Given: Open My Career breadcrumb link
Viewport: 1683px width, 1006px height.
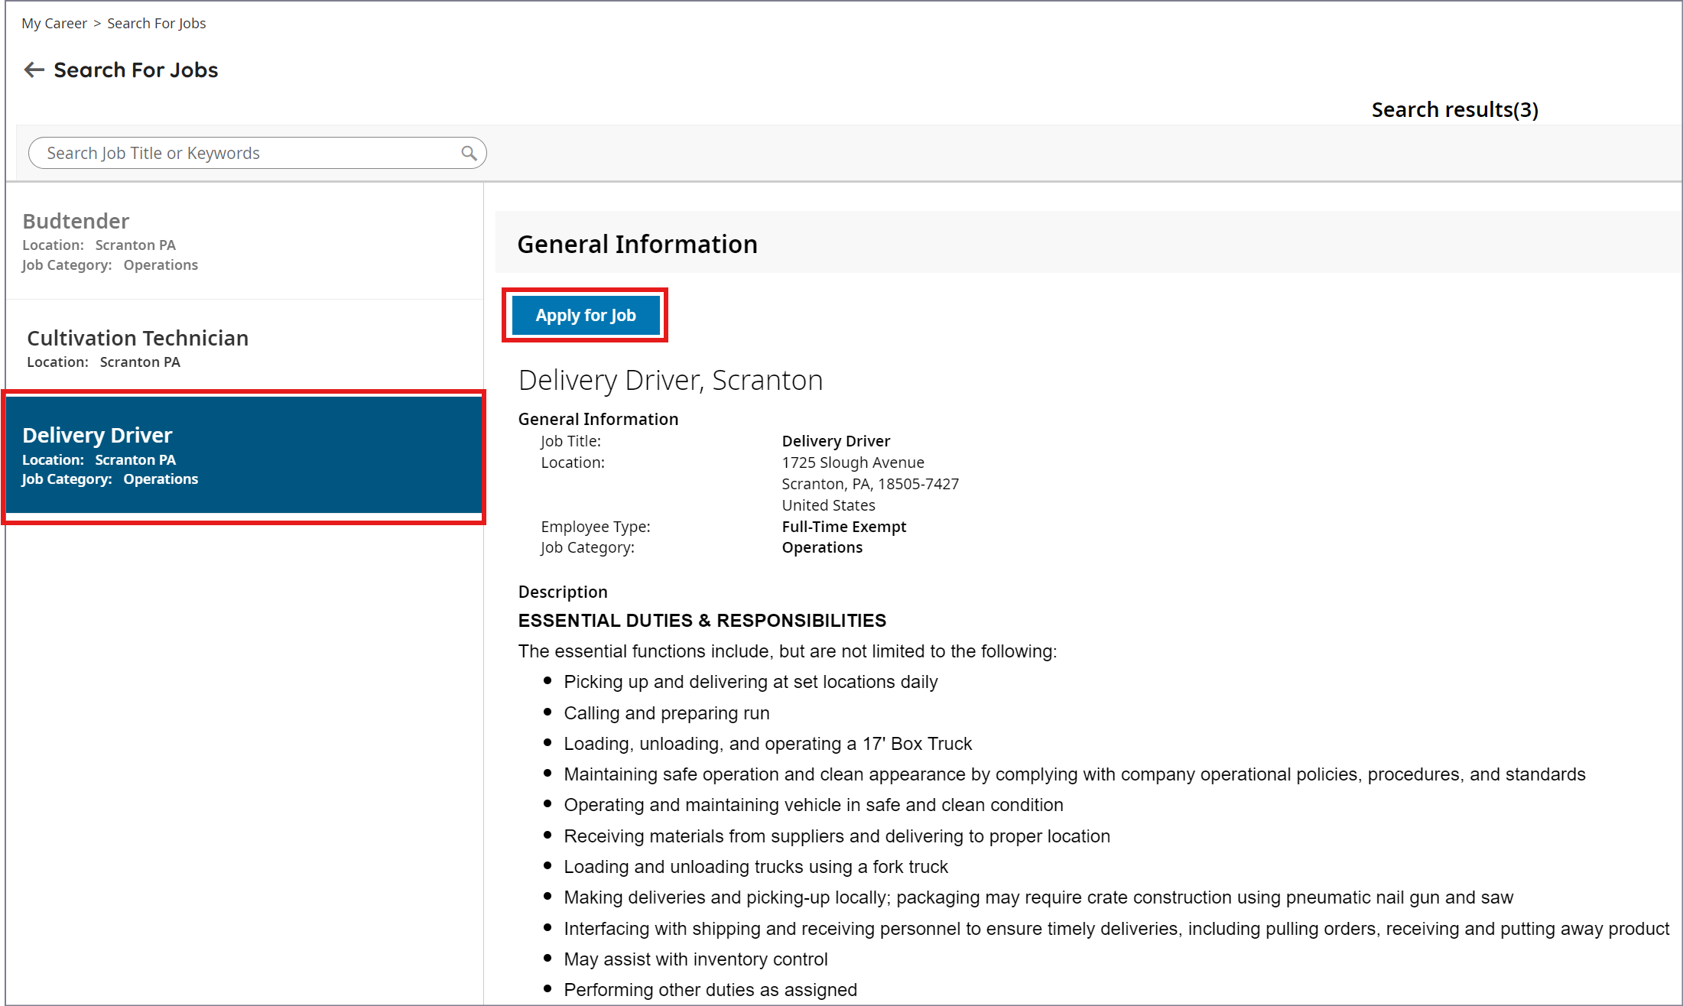Looking at the screenshot, I should (x=54, y=24).
